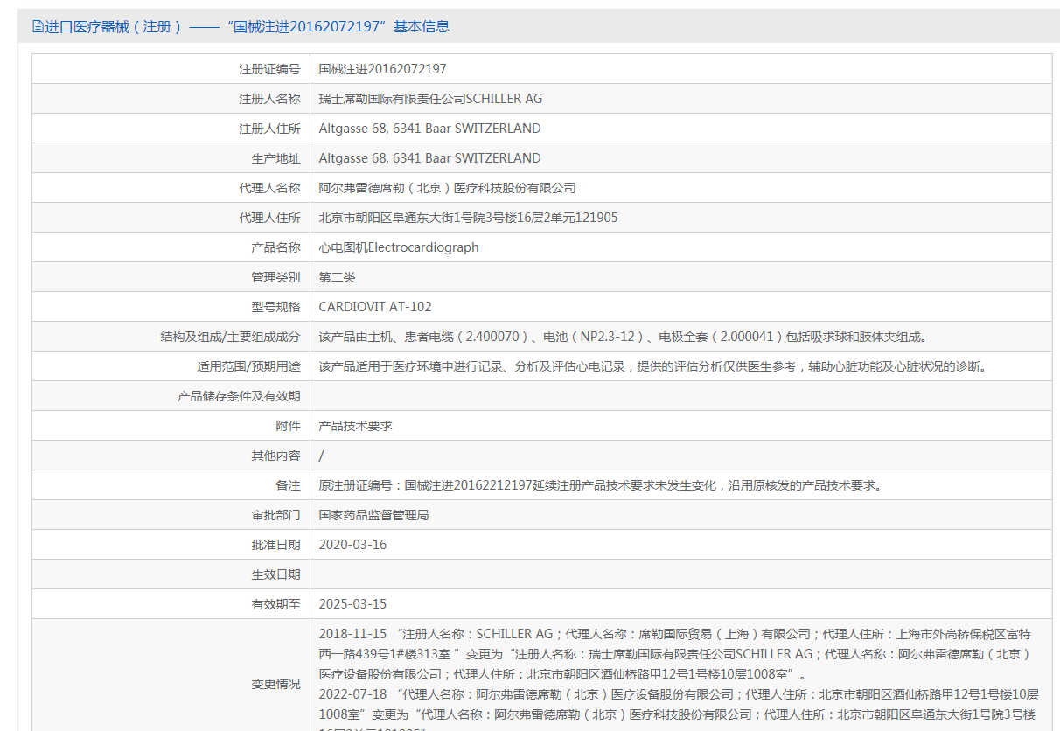Click approval department 国家药品监督管理局
The height and width of the screenshot is (731, 1060).
[373, 515]
